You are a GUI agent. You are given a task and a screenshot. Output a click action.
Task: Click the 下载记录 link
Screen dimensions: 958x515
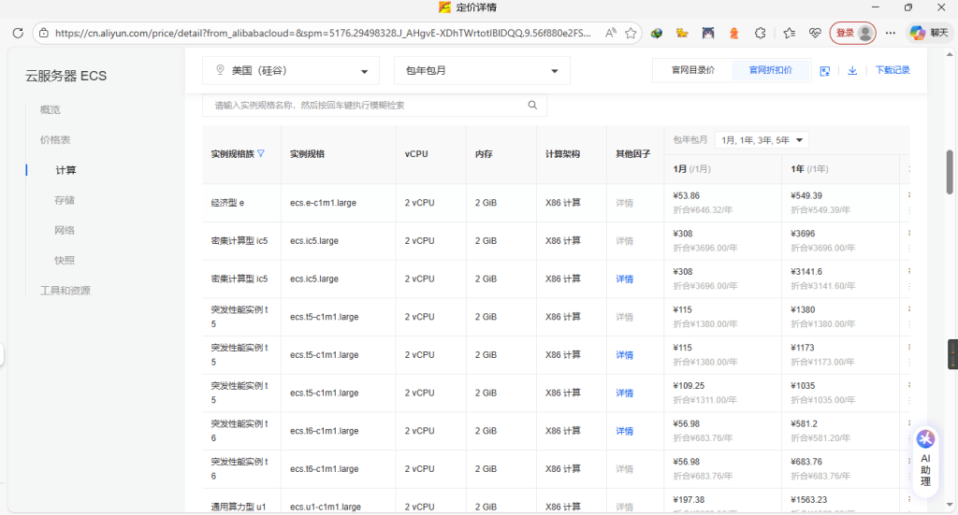(892, 70)
